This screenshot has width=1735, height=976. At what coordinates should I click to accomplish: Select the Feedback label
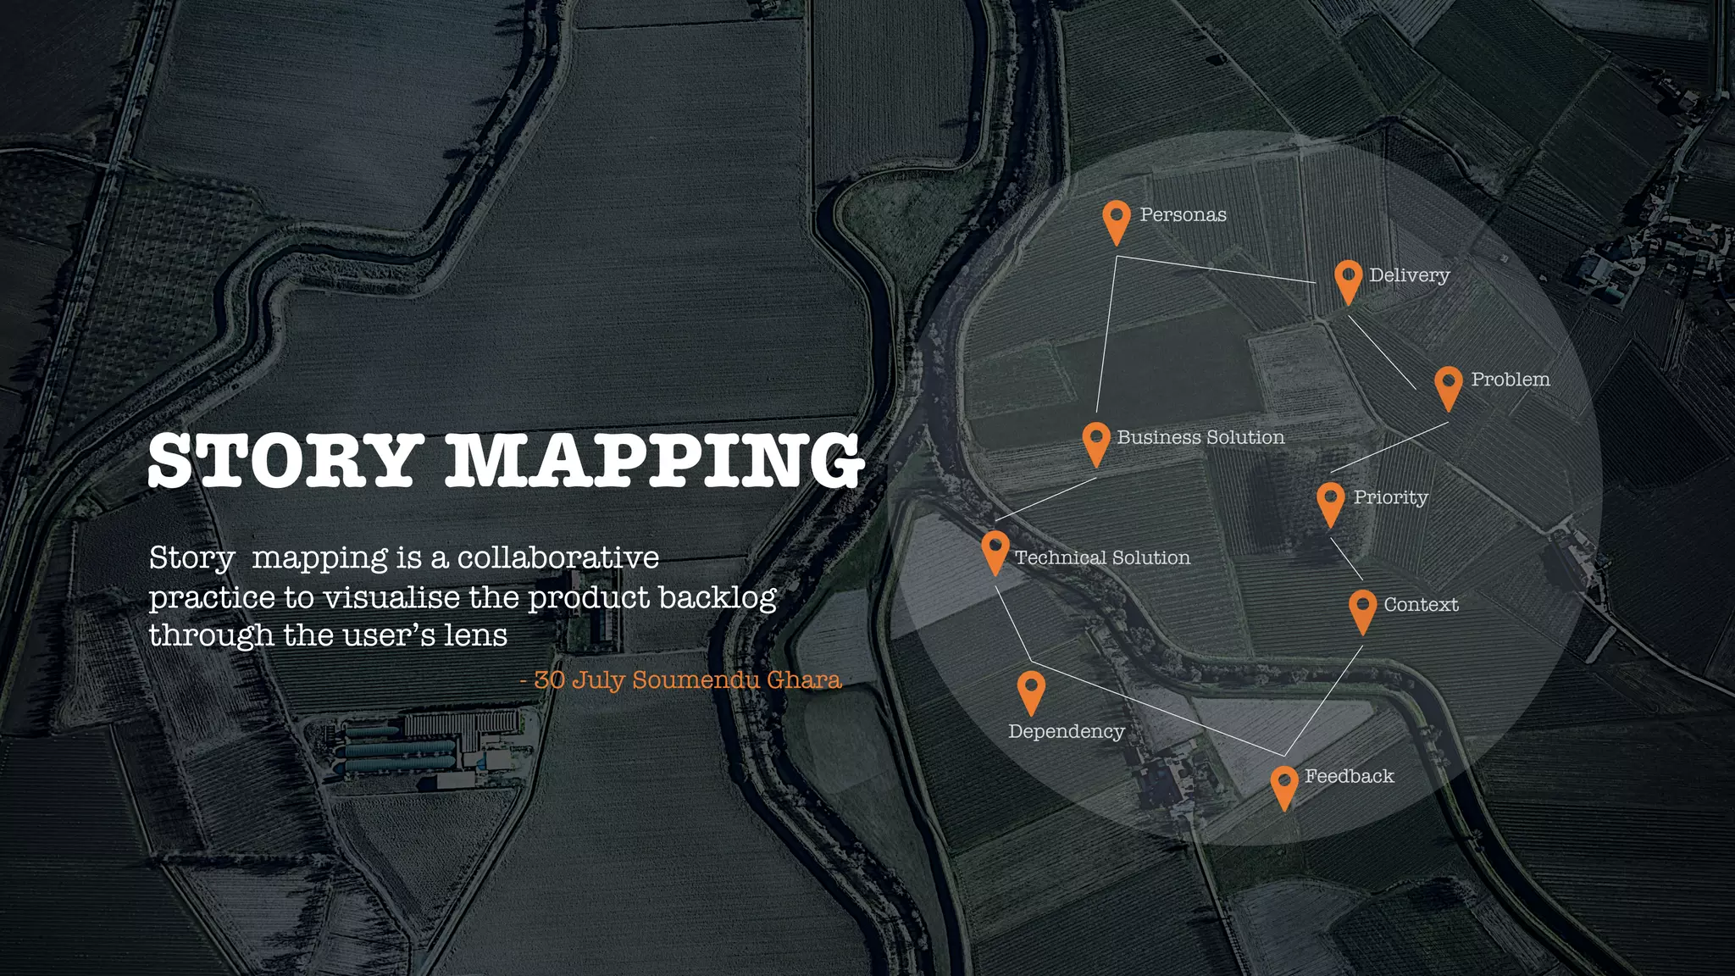tap(1349, 776)
